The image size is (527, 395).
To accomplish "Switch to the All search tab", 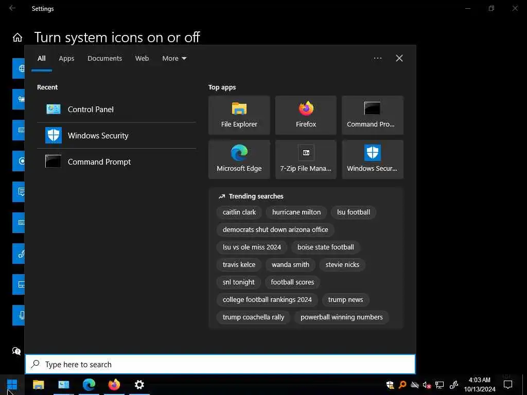I will (41, 59).
